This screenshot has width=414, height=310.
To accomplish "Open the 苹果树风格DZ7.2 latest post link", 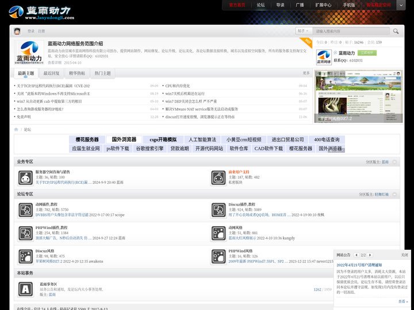I will click(49, 261).
